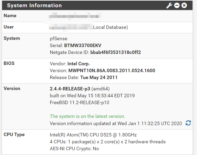Select the serial number BTMW33700EKV
This screenshot has height=155, width=197.
pyautogui.click(x=83, y=45)
